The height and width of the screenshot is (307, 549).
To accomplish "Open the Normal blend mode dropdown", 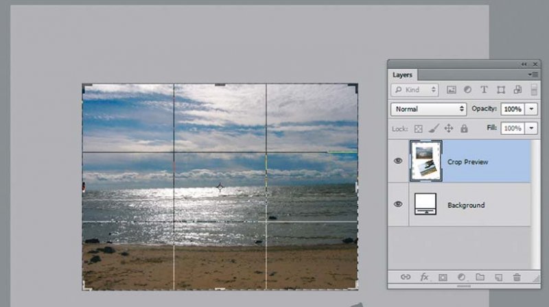I will click(x=429, y=109).
